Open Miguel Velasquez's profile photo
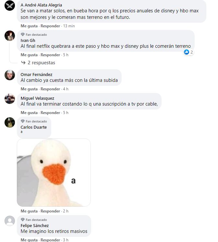Screen dimensions: 218x242 click(10, 99)
